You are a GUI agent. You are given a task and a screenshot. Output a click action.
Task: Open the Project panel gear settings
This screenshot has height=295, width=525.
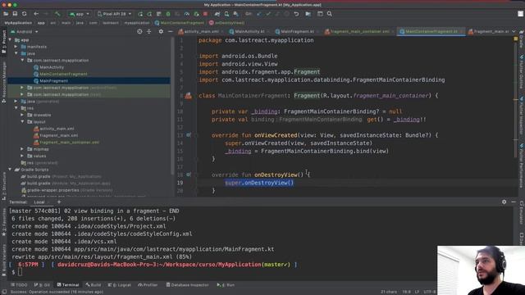click(x=161, y=31)
